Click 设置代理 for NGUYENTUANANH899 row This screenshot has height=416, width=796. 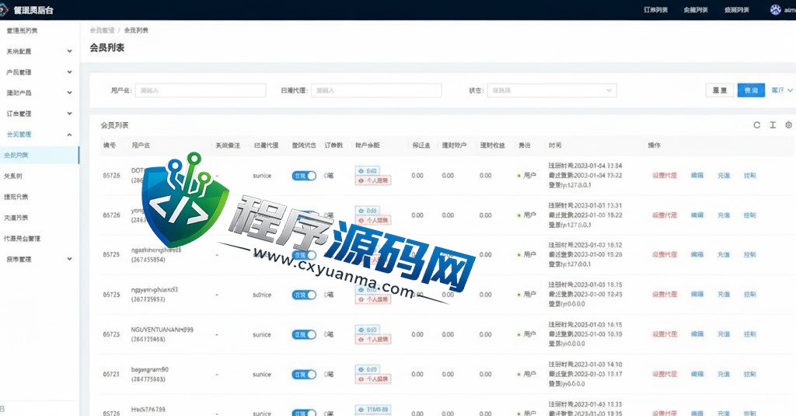click(665, 334)
